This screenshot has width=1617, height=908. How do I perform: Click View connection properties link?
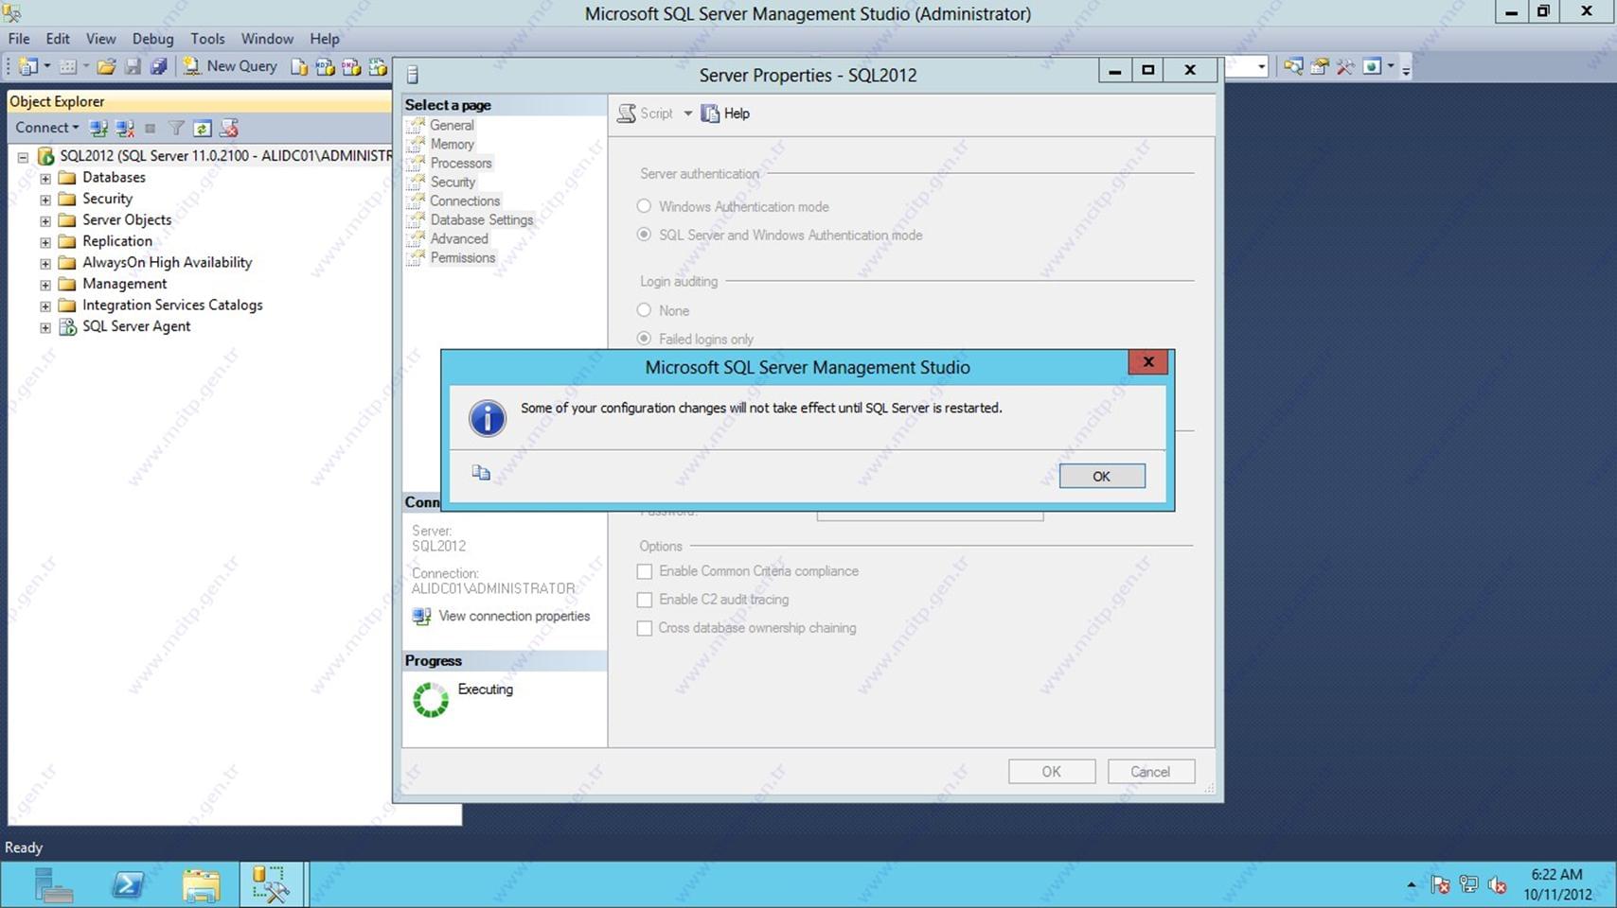click(x=514, y=616)
